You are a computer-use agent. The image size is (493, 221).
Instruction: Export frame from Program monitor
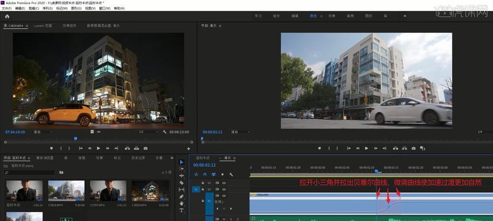(414, 149)
